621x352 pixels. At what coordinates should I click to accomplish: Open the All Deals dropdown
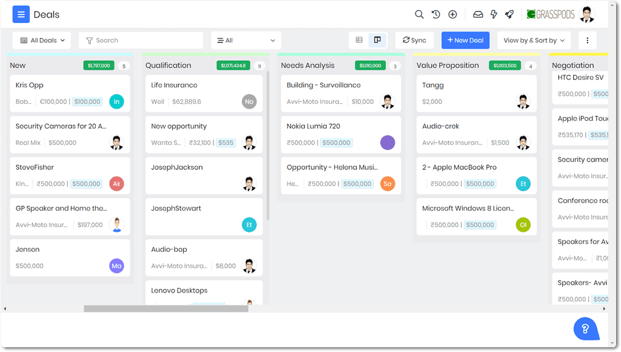[41, 40]
